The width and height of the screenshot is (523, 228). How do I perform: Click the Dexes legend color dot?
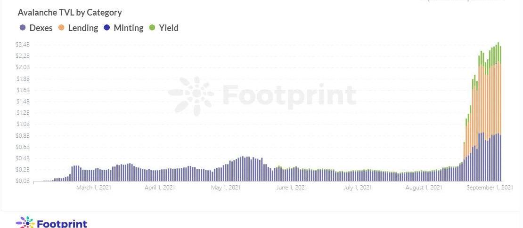pyautogui.click(x=23, y=28)
